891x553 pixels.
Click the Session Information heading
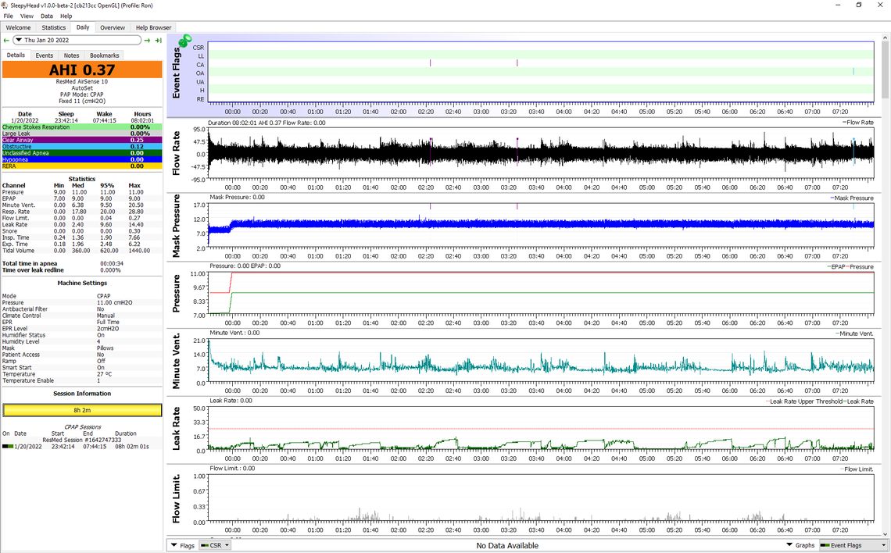[82, 394]
